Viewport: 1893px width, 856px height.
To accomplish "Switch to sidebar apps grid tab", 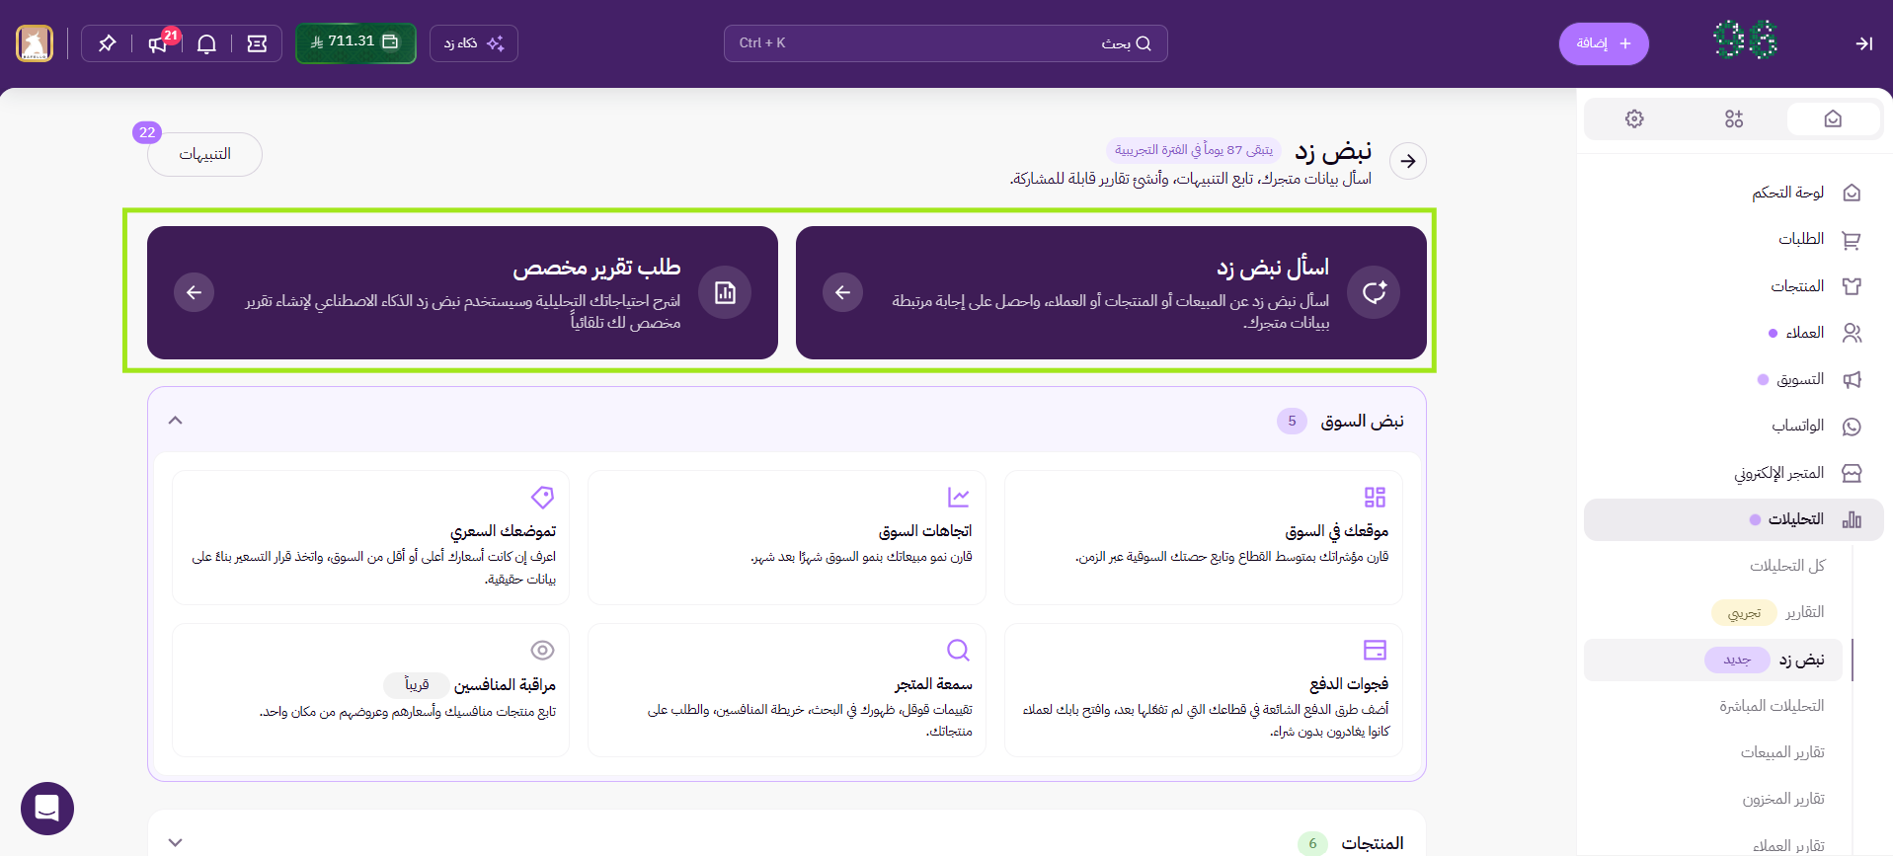I will pos(1734,119).
